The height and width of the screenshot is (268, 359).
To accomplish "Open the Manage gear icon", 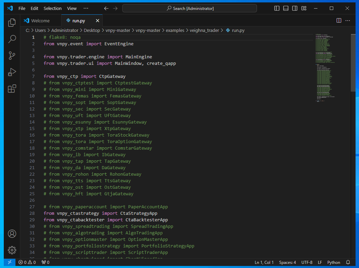I will click(x=12, y=250).
